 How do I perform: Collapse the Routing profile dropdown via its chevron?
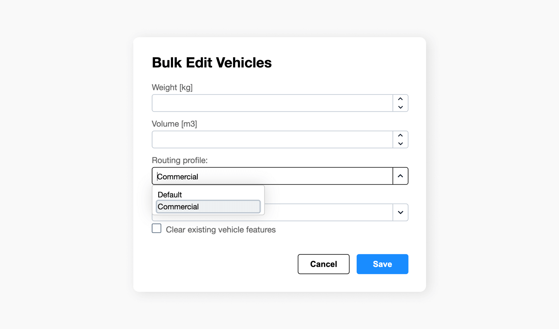click(400, 176)
